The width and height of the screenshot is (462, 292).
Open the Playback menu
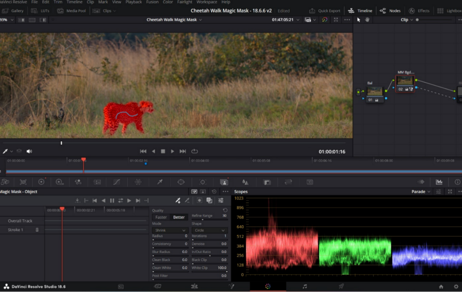click(x=134, y=2)
